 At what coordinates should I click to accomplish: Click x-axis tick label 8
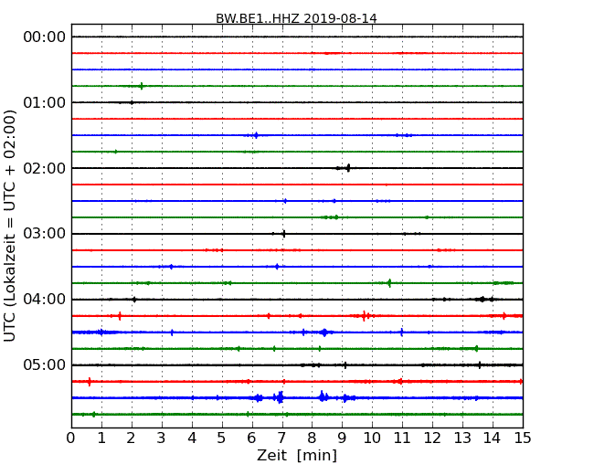point(312,438)
